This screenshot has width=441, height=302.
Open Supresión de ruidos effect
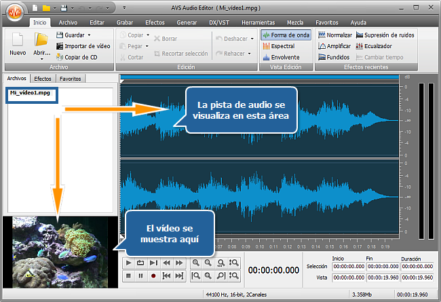[385, 35]
